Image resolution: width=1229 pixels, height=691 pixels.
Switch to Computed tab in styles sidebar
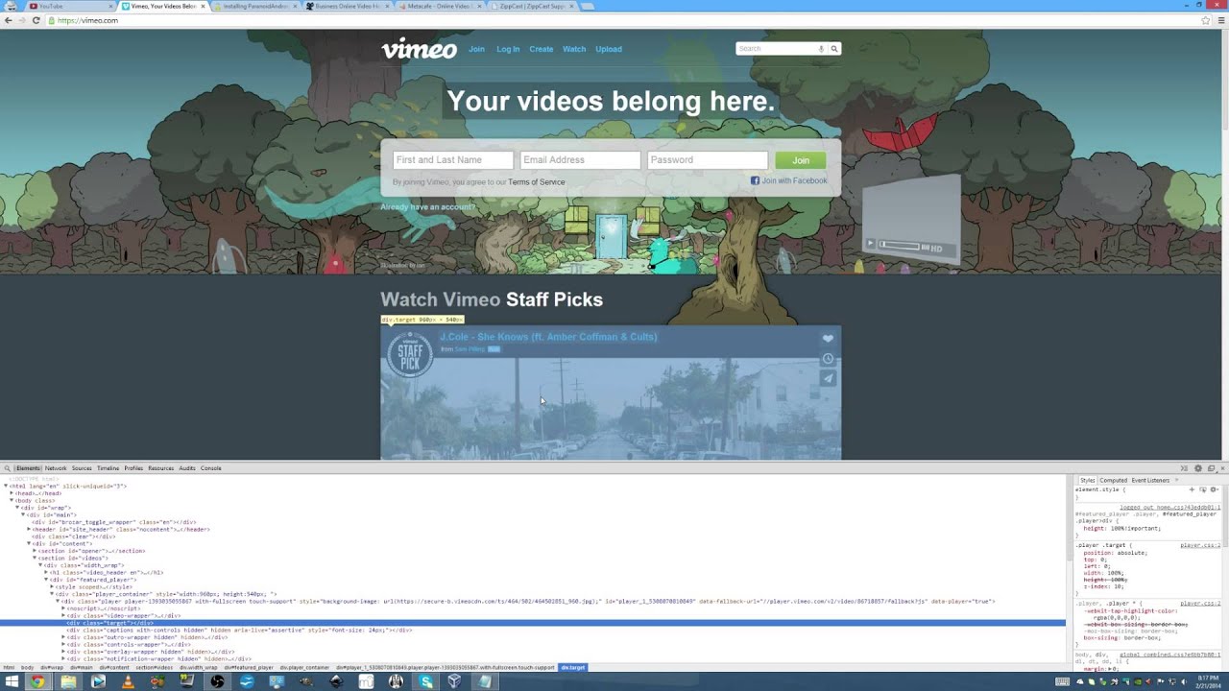(1114, 480)
